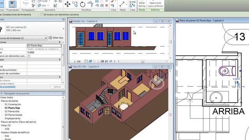The image size is (249, 140).
Task: Select the Copy tool in Modificar panel
Action: (75, 4)
